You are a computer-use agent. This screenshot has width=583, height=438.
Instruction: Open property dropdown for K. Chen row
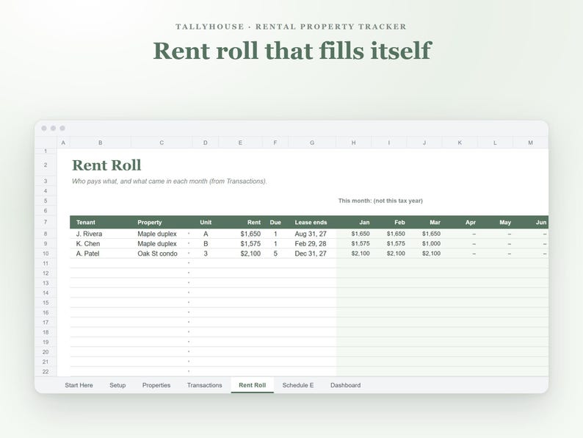(x=189, y=243)
